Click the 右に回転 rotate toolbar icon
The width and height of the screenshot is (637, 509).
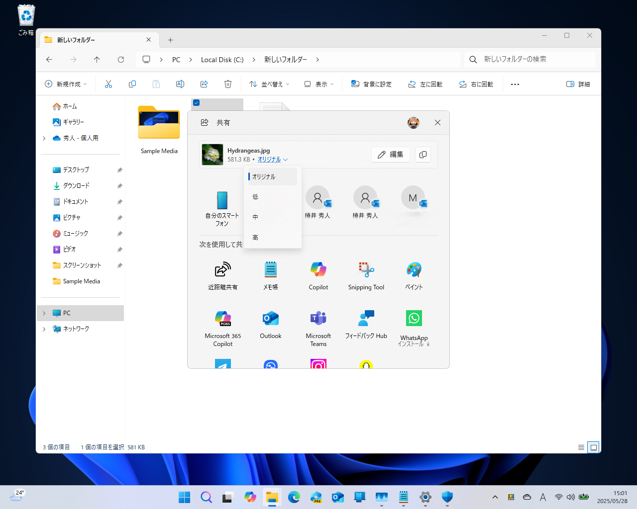[x=476, y=84]
